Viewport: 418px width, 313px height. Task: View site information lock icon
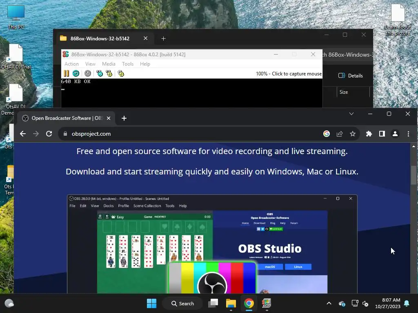[x=65, y=134]
